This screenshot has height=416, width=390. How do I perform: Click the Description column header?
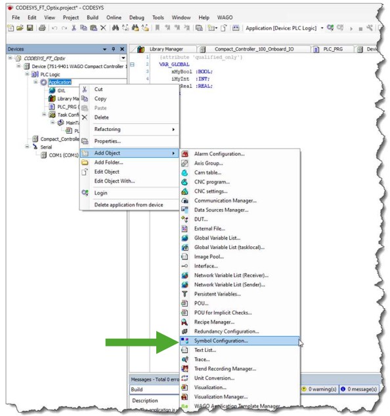click(145, 401)
